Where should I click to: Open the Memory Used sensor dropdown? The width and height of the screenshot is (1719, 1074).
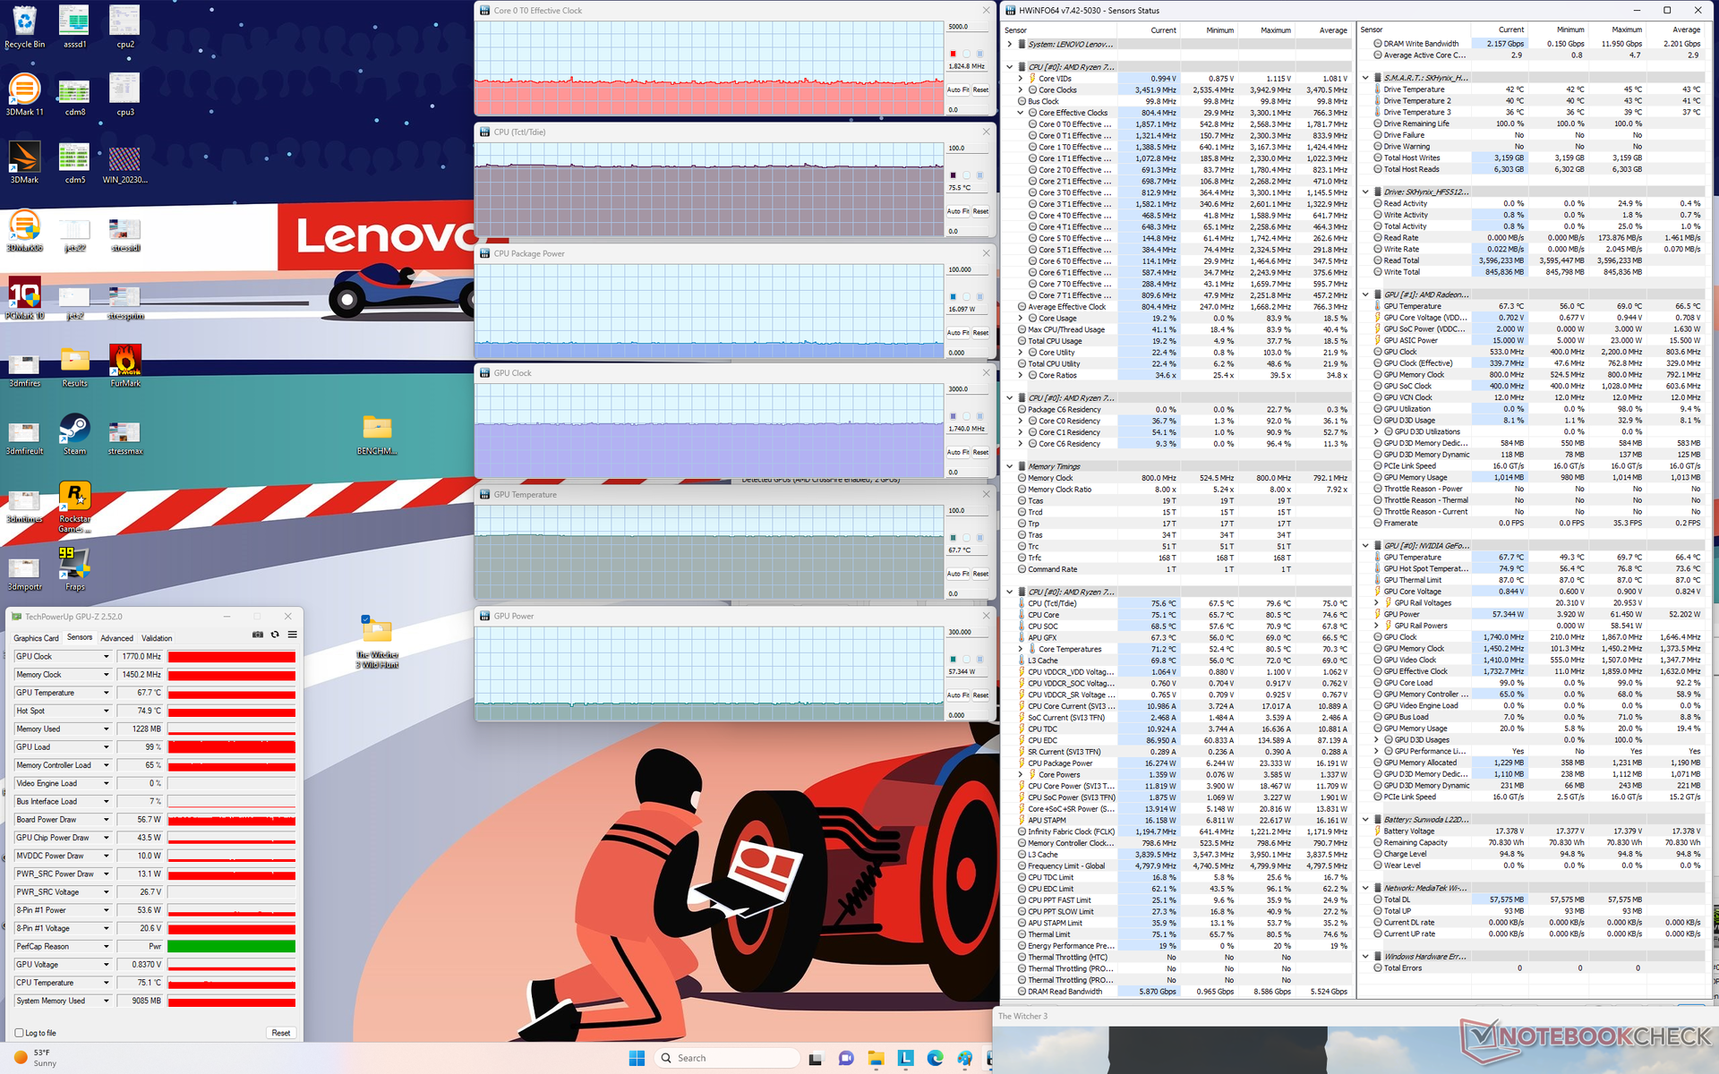point(106,729)
